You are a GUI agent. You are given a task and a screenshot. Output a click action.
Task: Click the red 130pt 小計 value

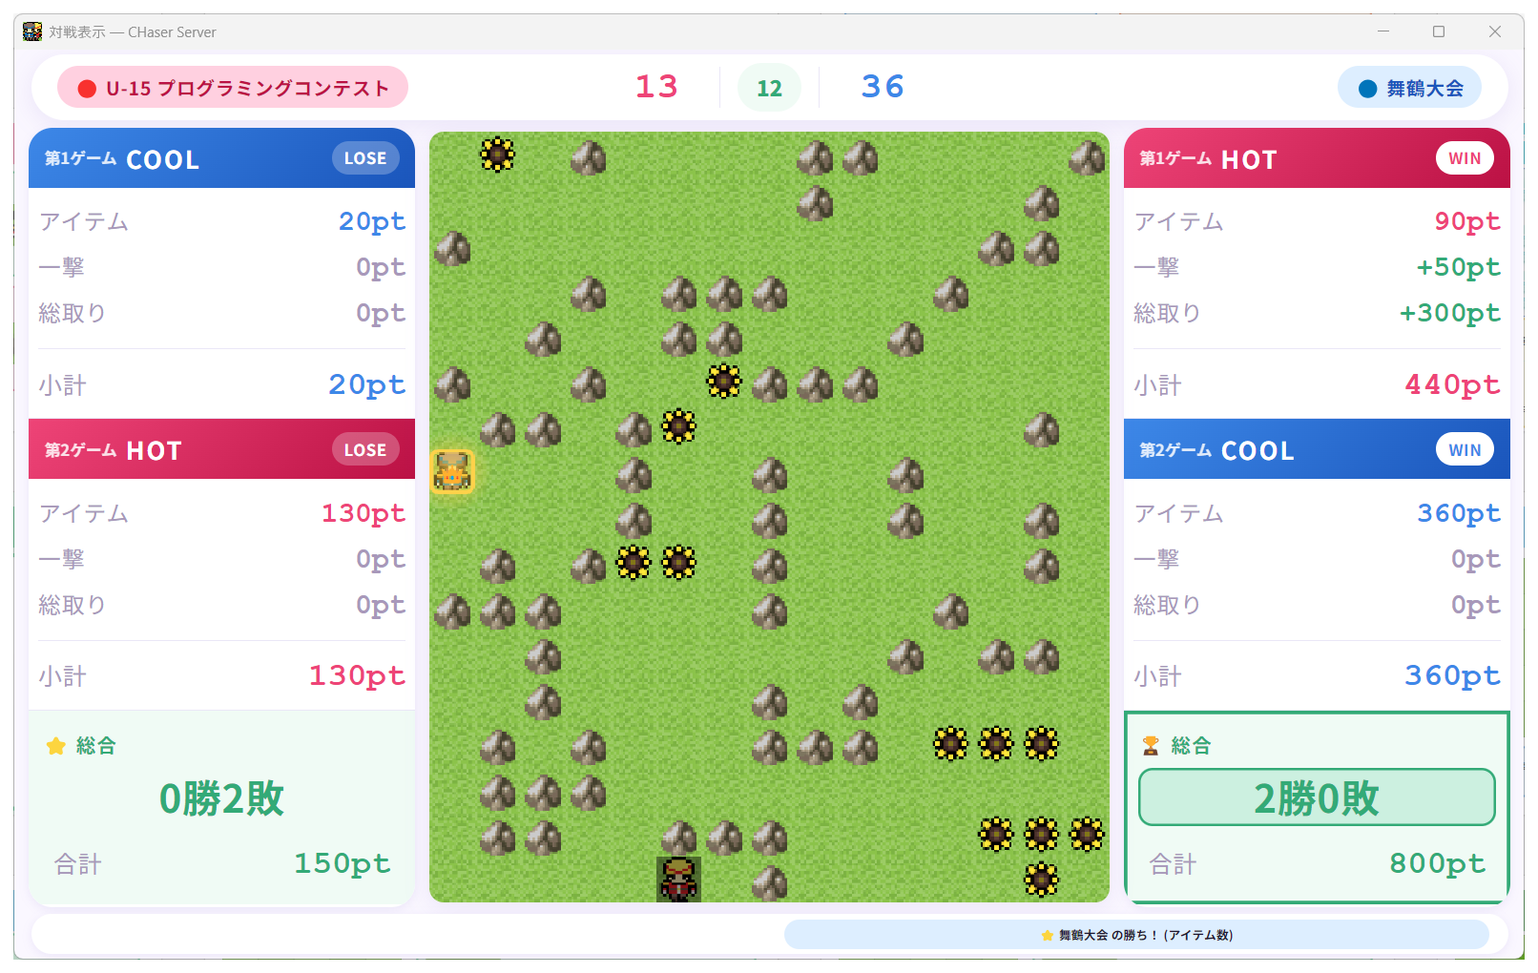[x=357, y=675]
